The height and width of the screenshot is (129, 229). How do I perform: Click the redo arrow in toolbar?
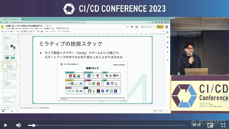pos(9,31)
